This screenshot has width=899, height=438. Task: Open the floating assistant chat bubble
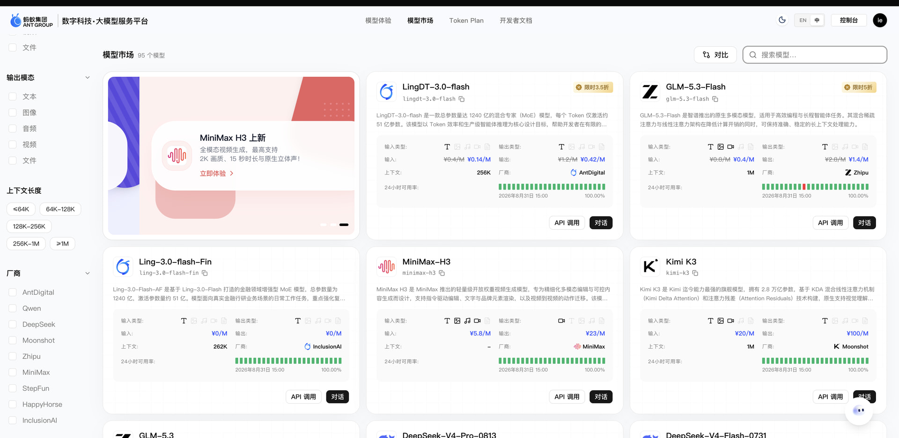(x=859, y=411)
